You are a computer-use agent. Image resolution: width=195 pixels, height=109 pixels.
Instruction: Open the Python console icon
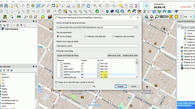click(129, 12)
